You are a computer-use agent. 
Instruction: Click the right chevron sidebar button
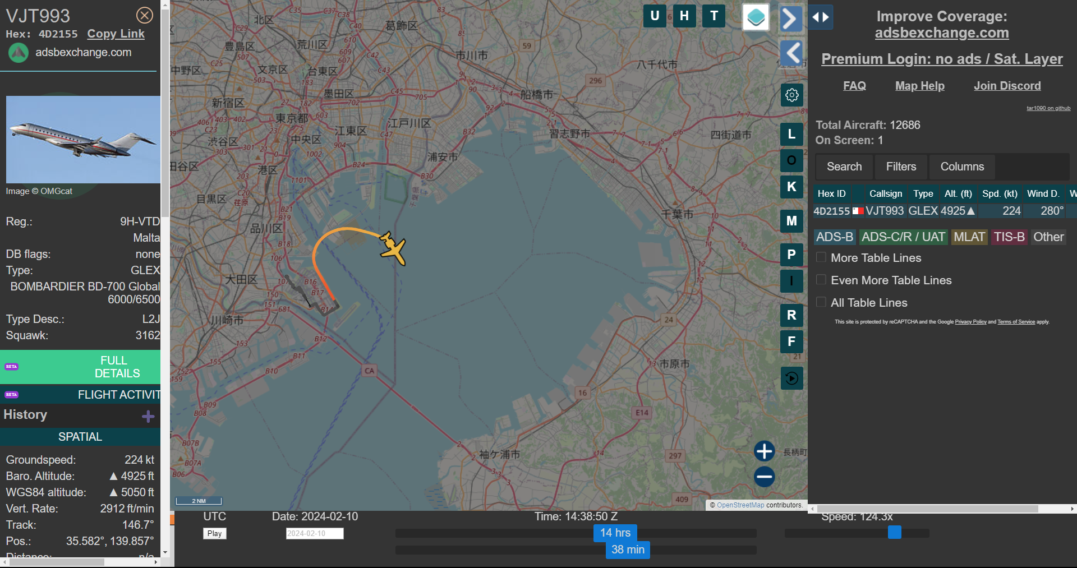[x=791, y=19]
